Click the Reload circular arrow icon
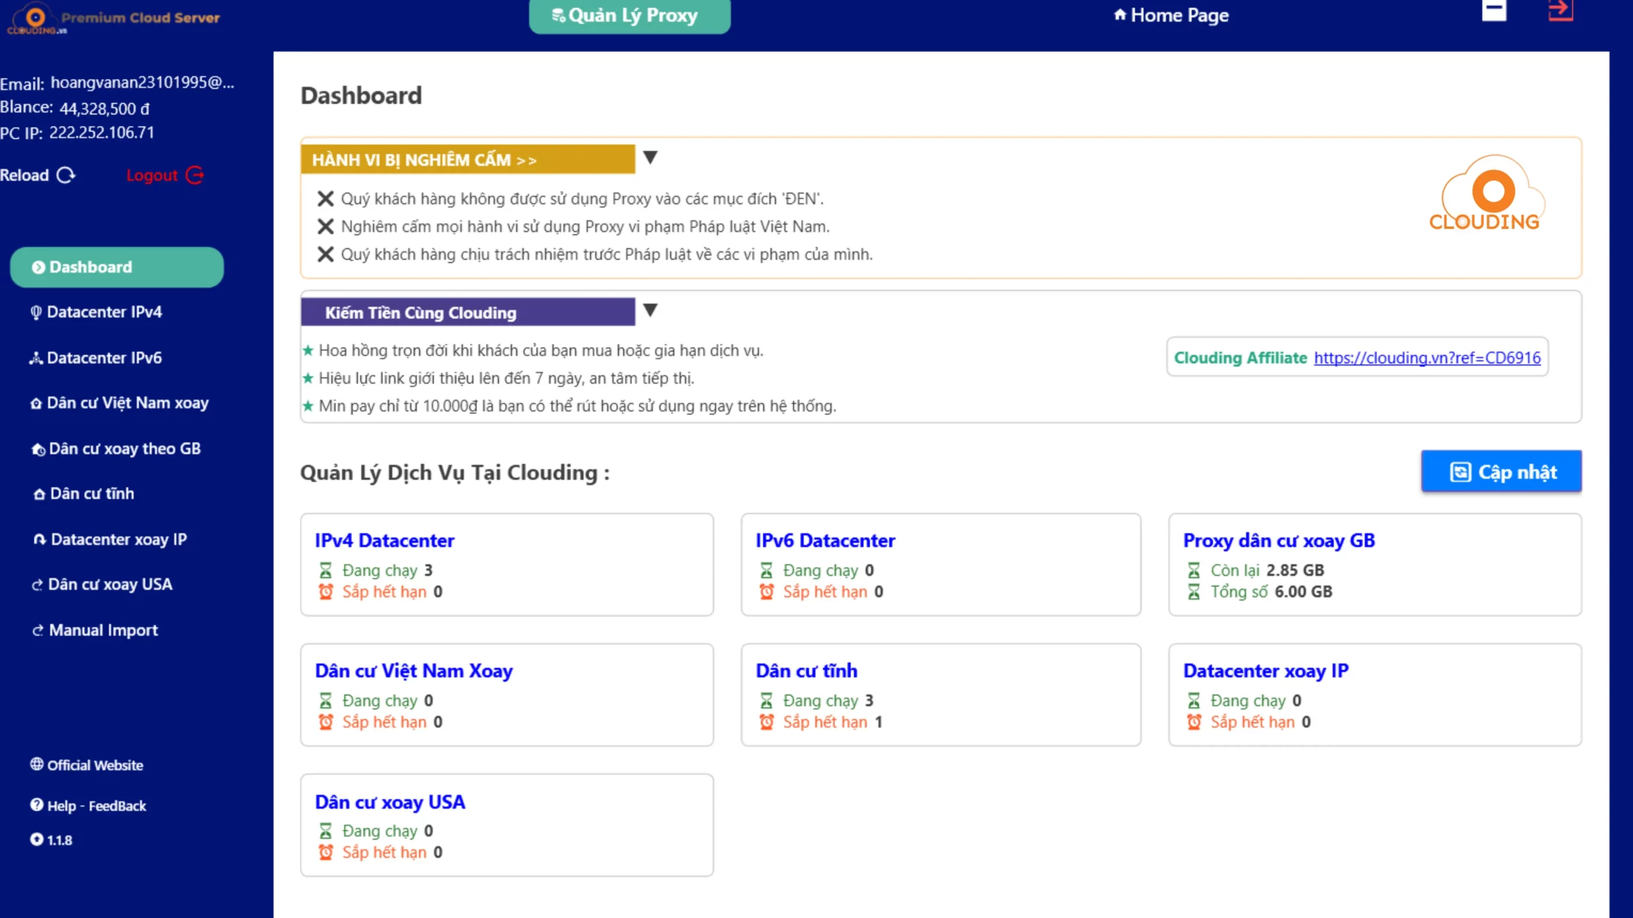The height and width of the screenshot is (918, 1633). (x=66, y=175)
